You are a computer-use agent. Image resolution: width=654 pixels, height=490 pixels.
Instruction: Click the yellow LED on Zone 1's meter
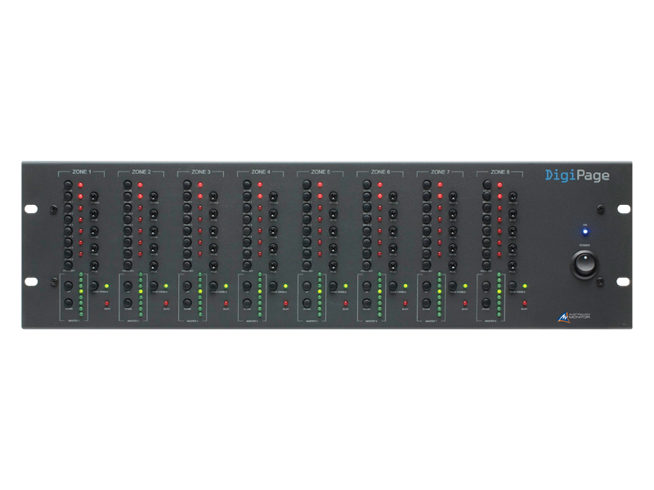click(80, 292)
